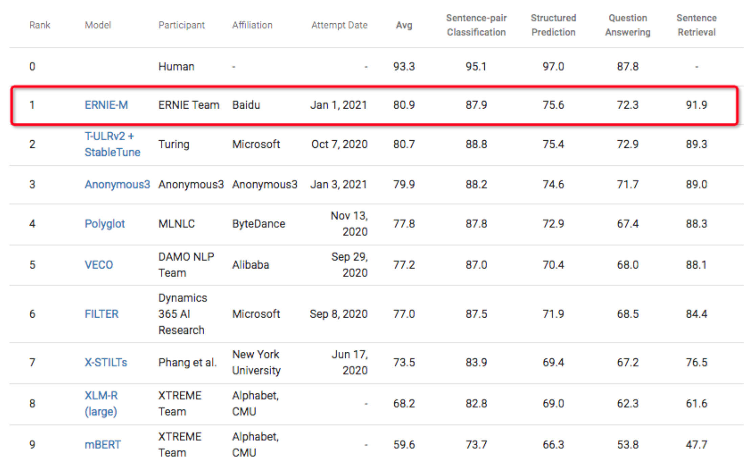Select the Turing participant cell
Screen dimensions: 753x464
[174, 144]
